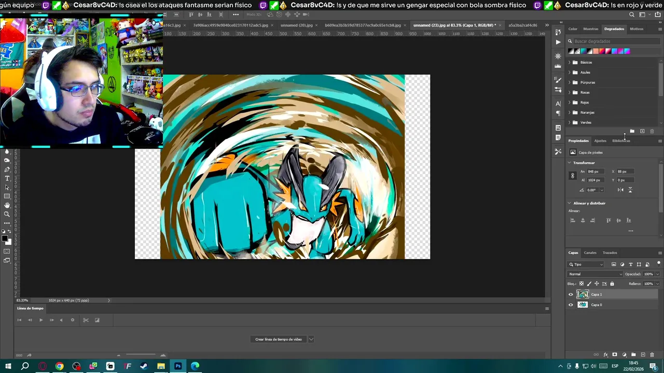The image size is (664, 373).
Task: Split timeline at playhead with scissors
Action: pyautogui.click(x=86, y=320)
